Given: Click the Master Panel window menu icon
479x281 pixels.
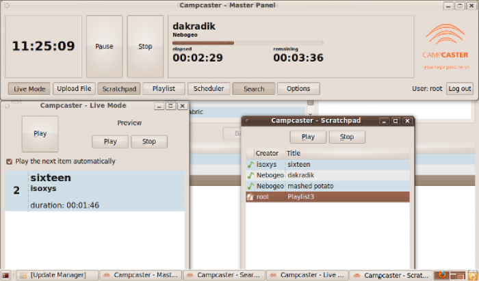Looking at the screenshot, I should [x=7, y=5].
